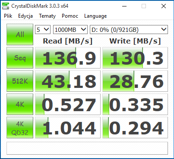Open the Plik menu

pyautogui.click(x=8, y=16)
